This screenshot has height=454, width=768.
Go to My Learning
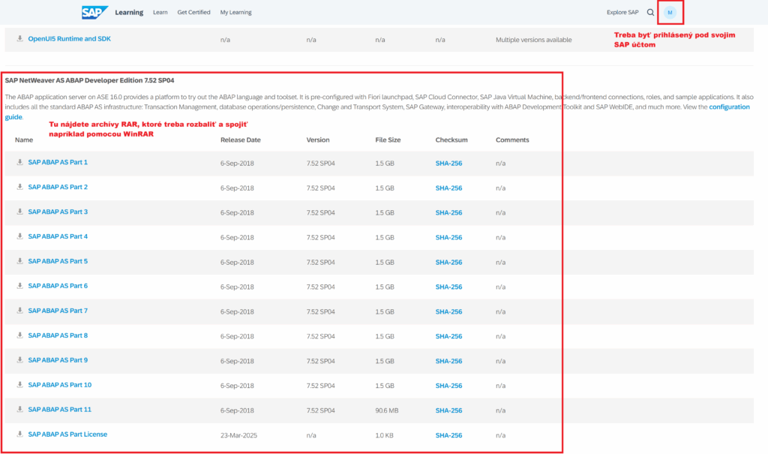point(235,12)
